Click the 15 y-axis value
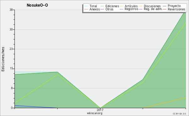The height and width of the screenshot is (116, 189). [x=11, y=68]
